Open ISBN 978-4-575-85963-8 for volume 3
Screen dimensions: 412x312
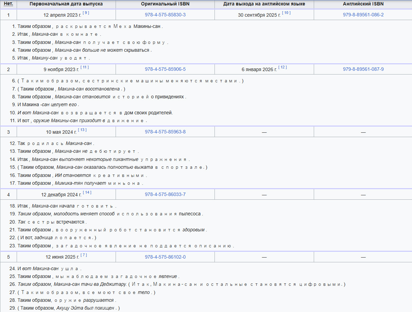[x=165, y=132]
